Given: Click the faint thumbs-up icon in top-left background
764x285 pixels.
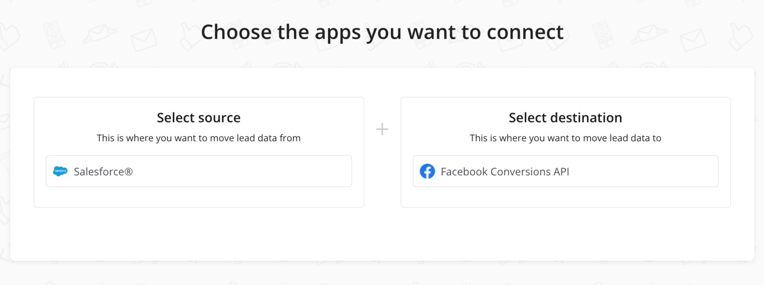Looking at the screenshot, I should tap(10, 37).
